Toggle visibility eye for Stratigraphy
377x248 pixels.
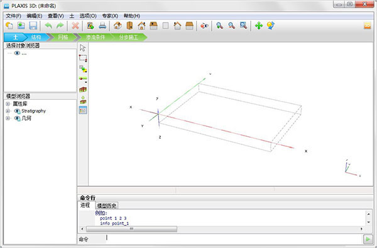pos(17,111)
